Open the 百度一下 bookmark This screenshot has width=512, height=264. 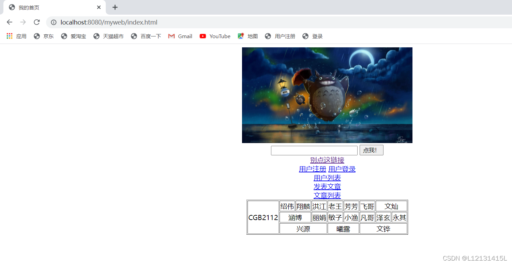coord(146,36)
